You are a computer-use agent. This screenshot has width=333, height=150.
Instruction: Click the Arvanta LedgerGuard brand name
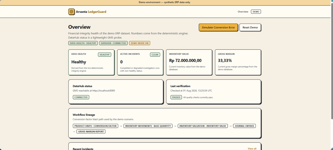tap(91, 12)
